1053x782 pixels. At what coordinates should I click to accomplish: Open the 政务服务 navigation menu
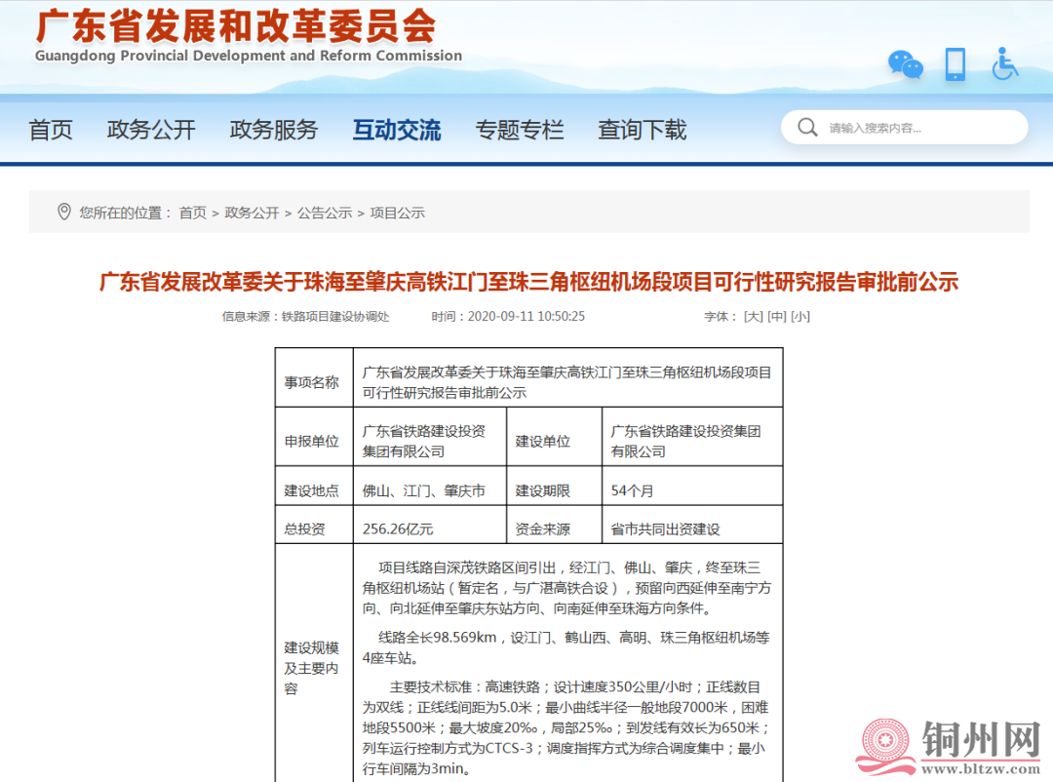coord(274,130)
